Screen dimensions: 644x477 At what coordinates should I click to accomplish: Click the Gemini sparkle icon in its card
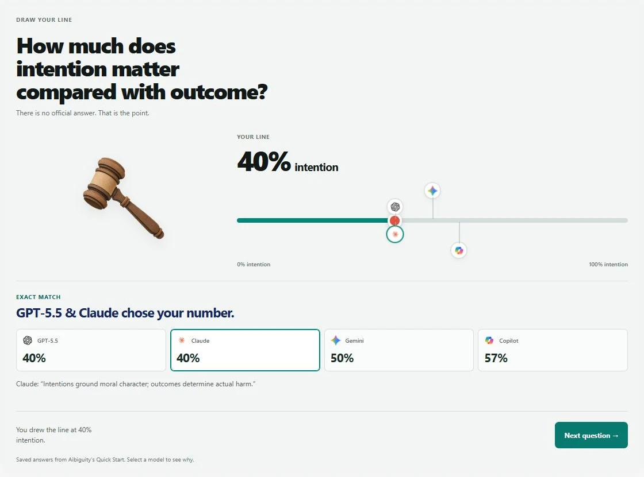click(336, 340)
